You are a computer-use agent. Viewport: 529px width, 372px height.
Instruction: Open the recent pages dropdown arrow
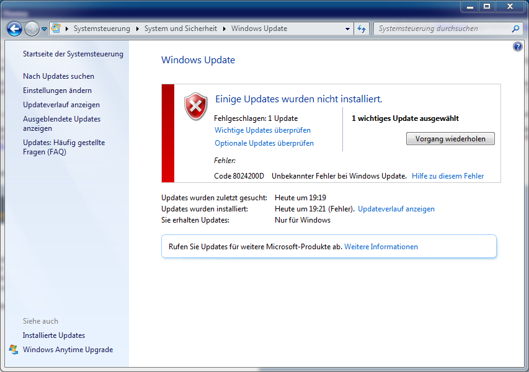[x=44, y=29]
